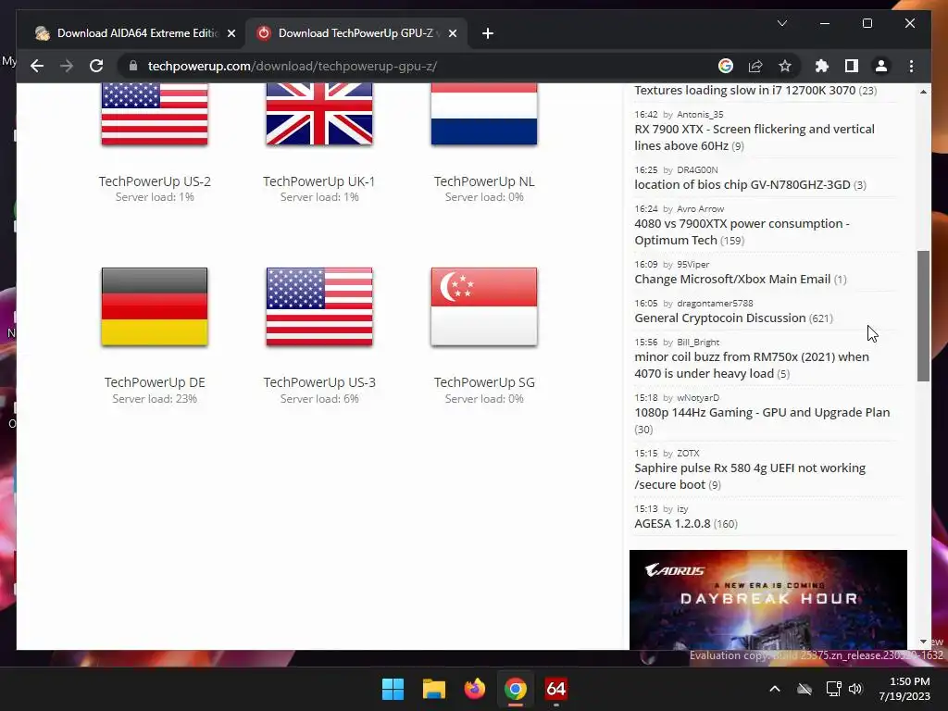Click the TechPowerUp UK-1 label
The image size is (948, 711).
(319, 181)
